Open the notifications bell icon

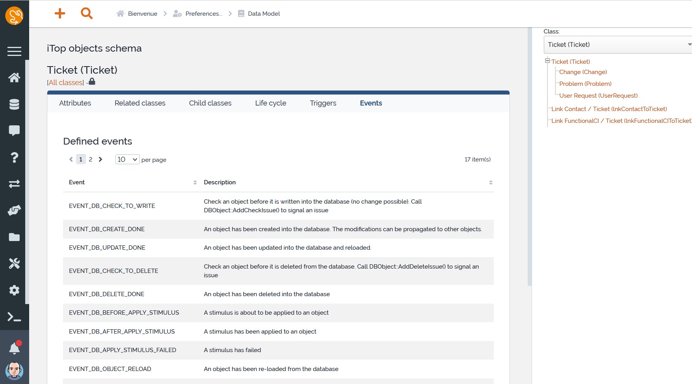pyautogui.click(x=14, y=348)
